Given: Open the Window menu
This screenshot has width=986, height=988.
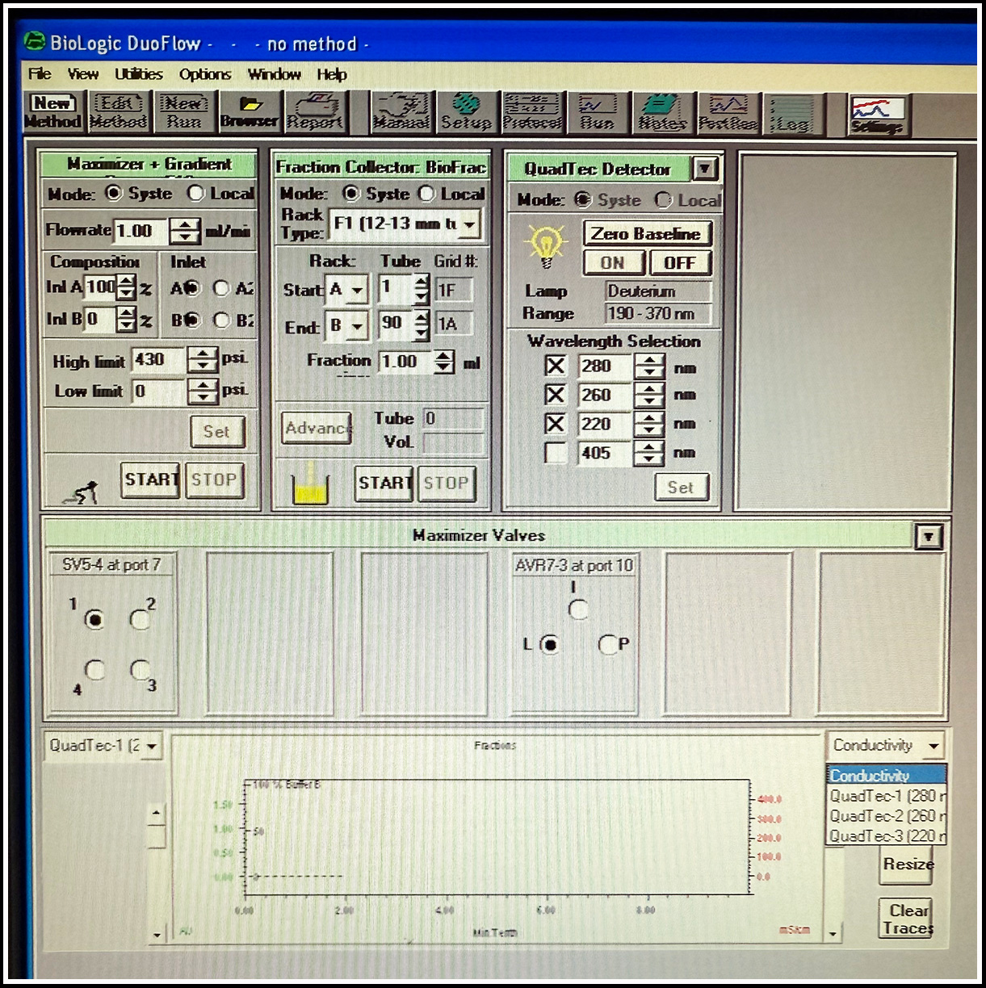Looking at the screenshot, I should tap(275, 74).
